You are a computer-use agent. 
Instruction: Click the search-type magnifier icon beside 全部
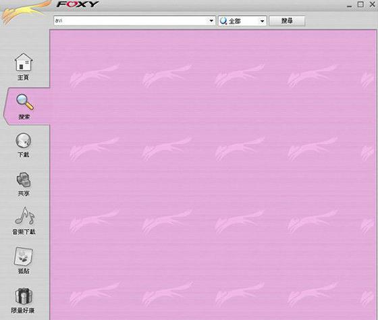pos(223,21)
